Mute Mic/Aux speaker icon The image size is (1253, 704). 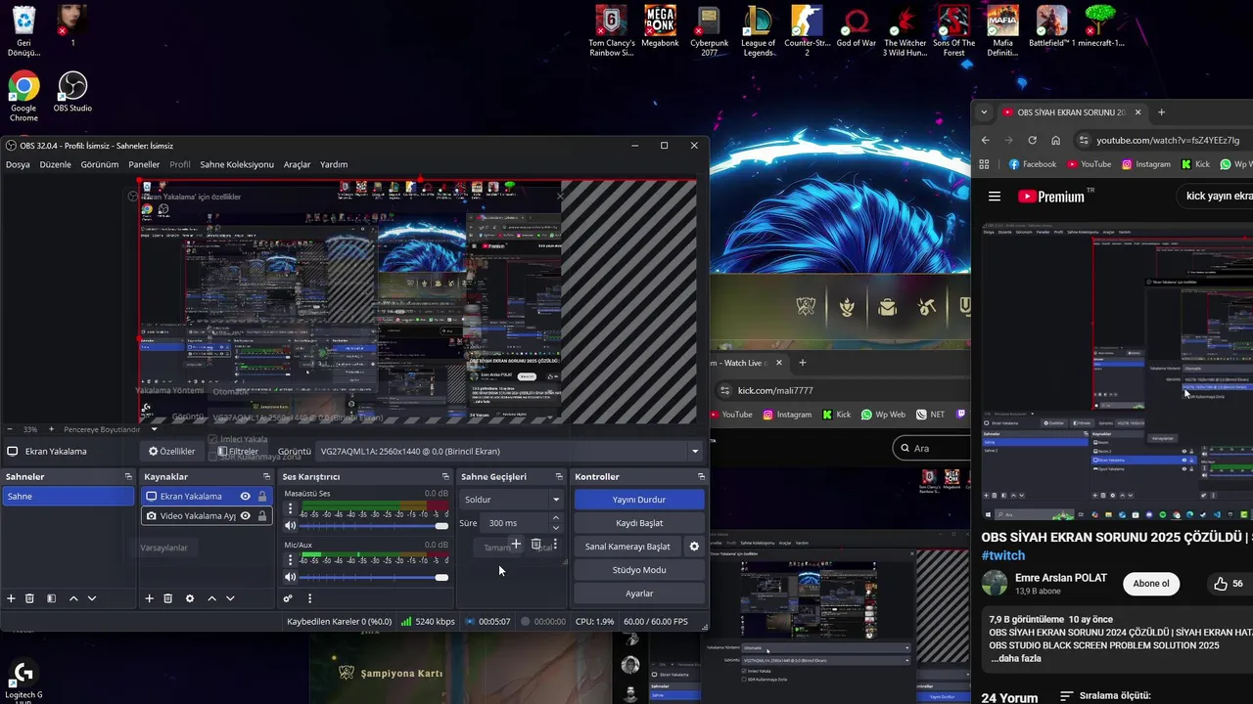click(290, 577)
